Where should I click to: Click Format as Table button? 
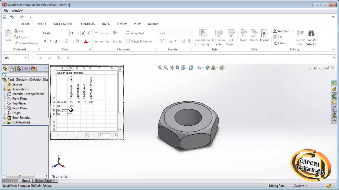[218, 38]
